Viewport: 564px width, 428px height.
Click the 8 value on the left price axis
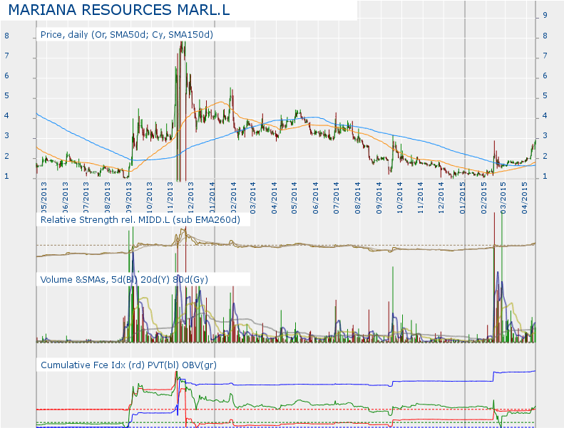tap(6, 36)
